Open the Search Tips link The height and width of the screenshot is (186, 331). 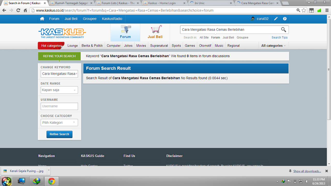coord(280,37)
